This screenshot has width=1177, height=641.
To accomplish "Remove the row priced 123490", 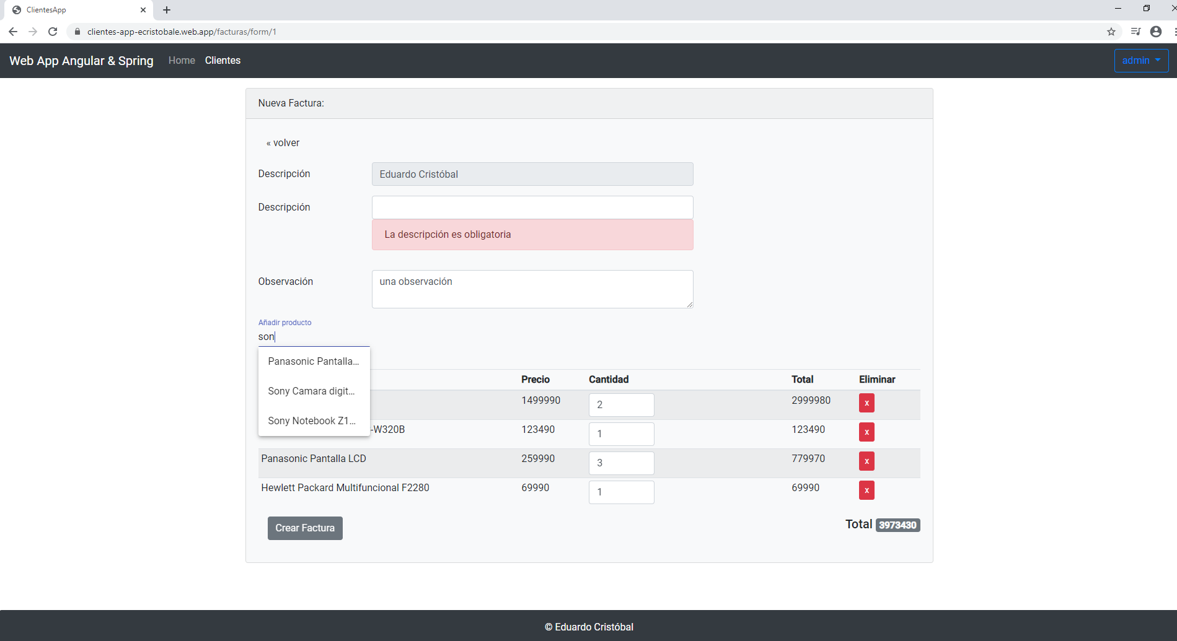I will 866,432.
